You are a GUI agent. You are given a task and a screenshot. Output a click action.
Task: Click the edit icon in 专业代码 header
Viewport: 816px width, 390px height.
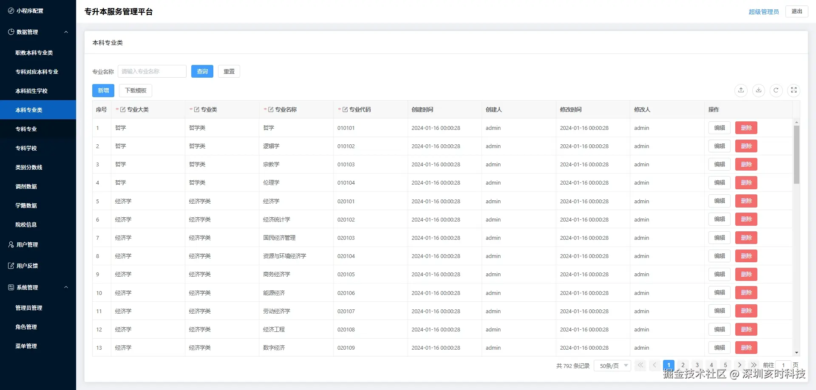point(345,109)
